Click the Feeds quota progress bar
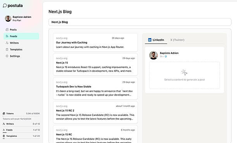 pos(21,133)
